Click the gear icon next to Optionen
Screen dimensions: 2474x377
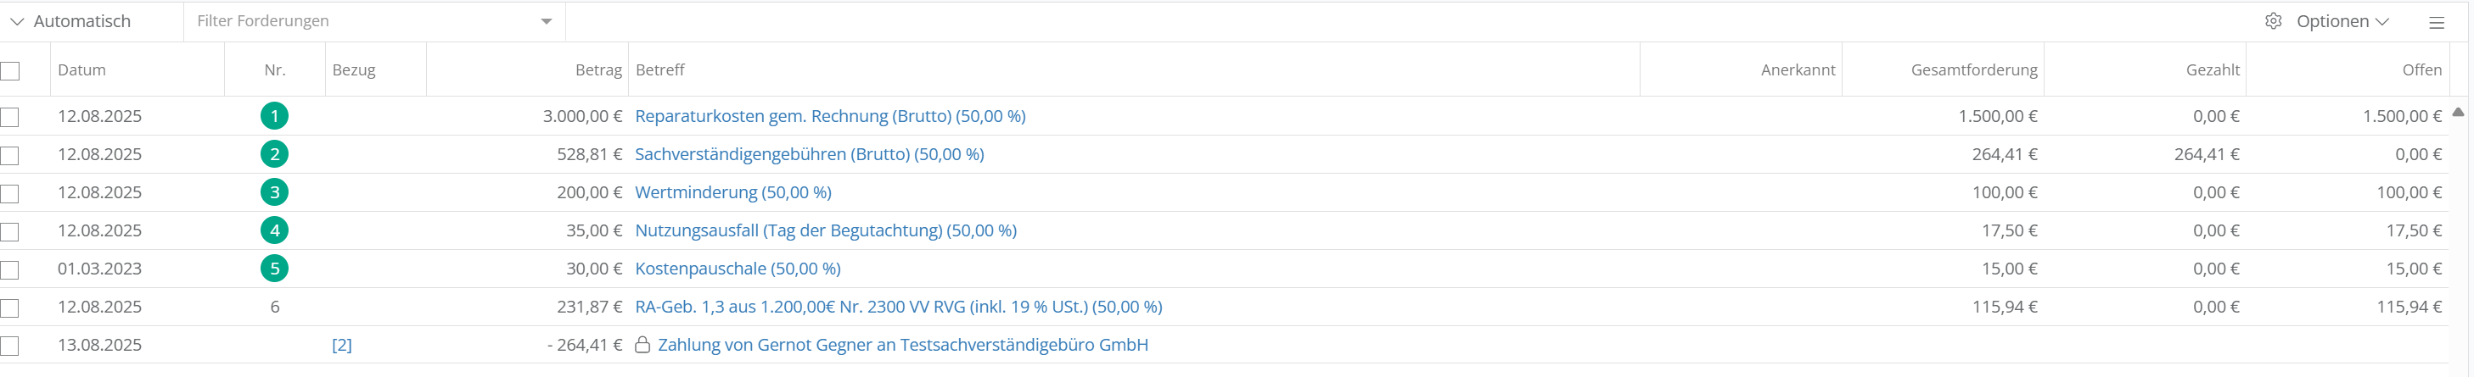[2272, 21]
